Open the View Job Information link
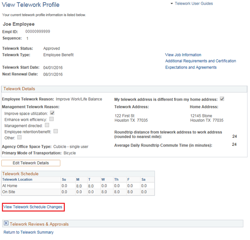 coord(183,55)
